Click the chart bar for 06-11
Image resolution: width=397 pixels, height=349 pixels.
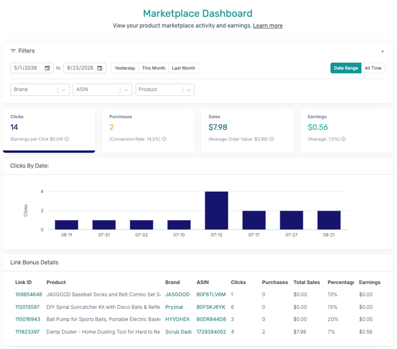[66, 225]
